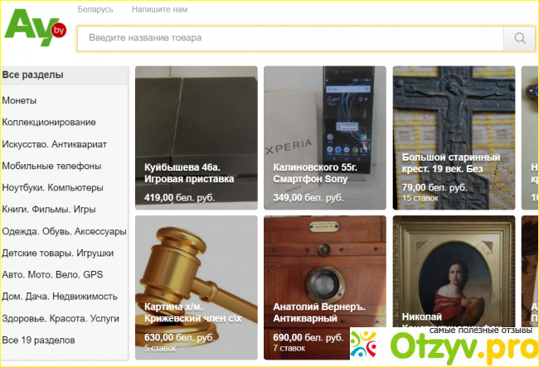The width and height of the screenshot is (539, 367).
Task: Click the magnifying glass search icon
Action: (x=519, y=38)
